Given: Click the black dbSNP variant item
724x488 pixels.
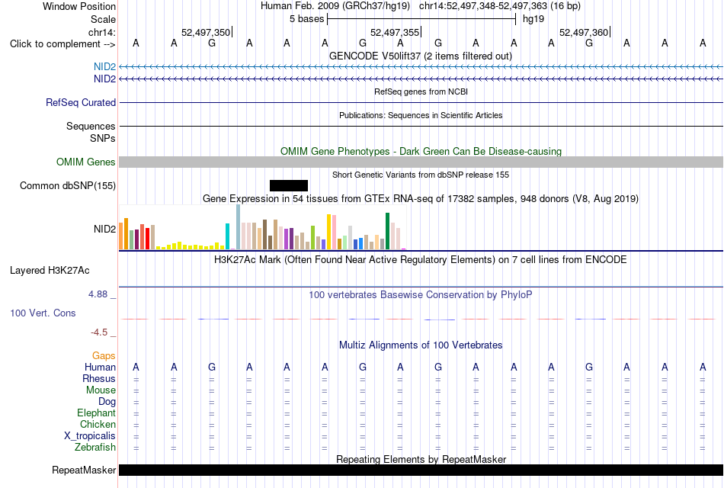Looking at the screenshot, I should coord(289,186).
